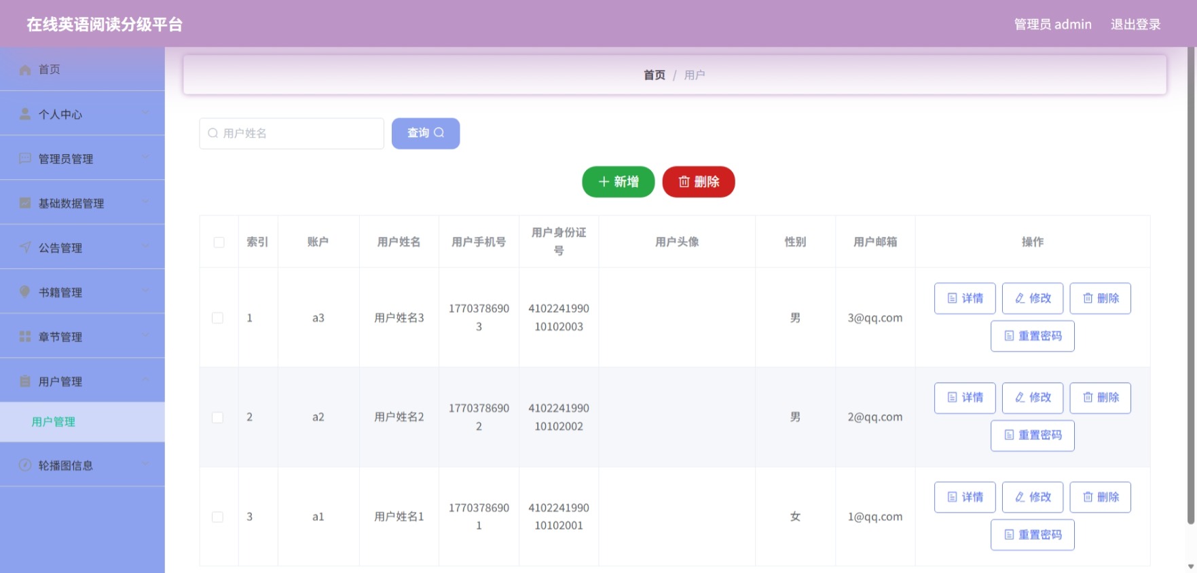Delete user a1 with its 删除 button
This screenshot has width=1197, height=573.
(1100, 497)
